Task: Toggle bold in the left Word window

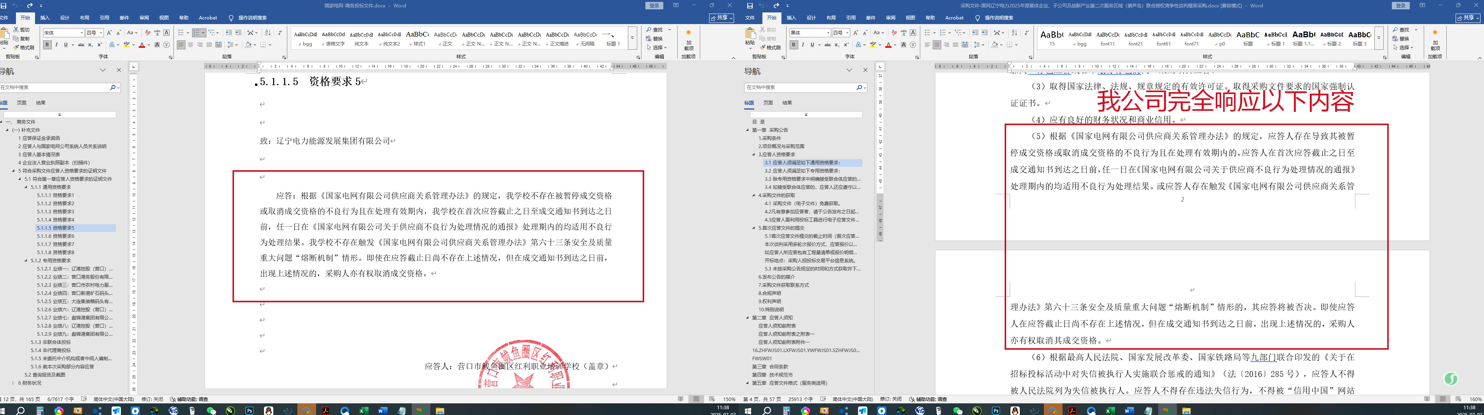Action: [x=47, y=45]
